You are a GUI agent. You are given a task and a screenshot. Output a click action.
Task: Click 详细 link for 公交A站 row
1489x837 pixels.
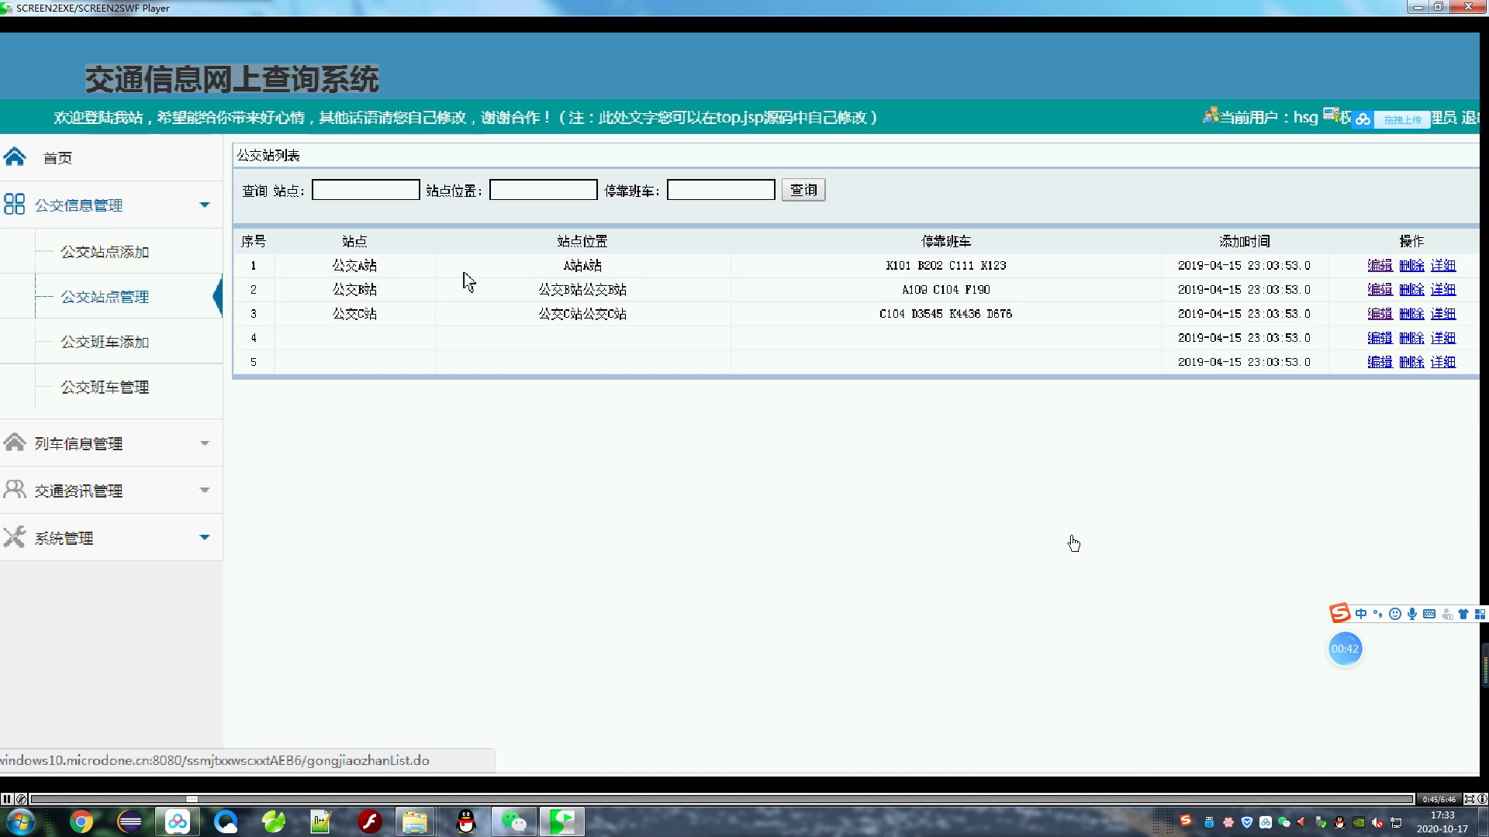click(x=1443, y=265)
